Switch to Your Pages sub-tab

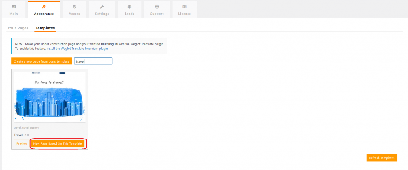click(18, 28)
